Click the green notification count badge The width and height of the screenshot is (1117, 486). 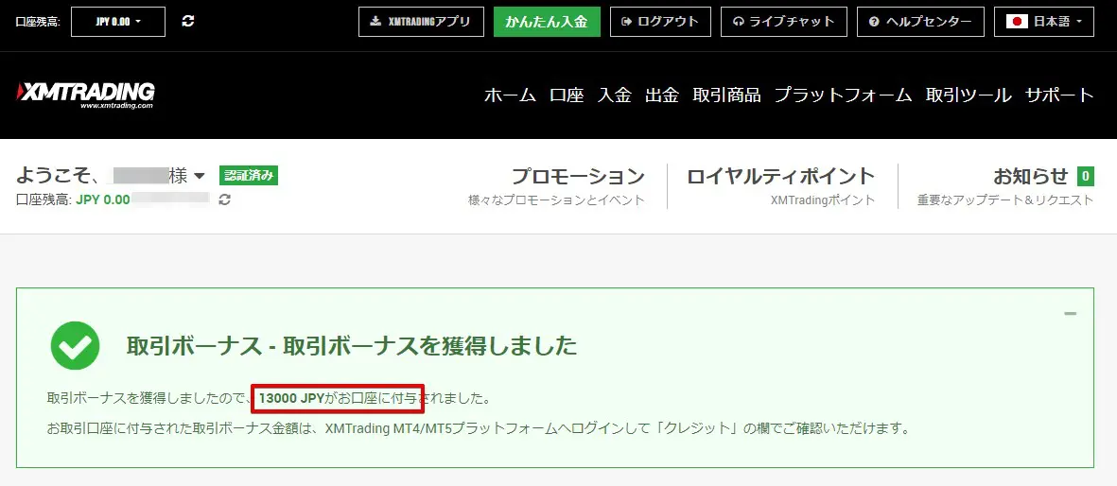[x=1086, y=176]
